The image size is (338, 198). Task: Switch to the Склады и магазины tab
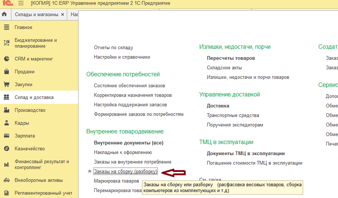[37, 15]
